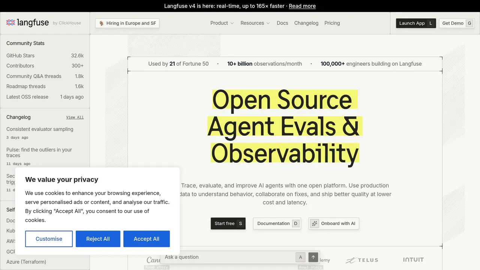Click the L shortcut key in Launch App
Image resolution: width=480 pixels, height=270 pixels.
click(x=430, y=23)
